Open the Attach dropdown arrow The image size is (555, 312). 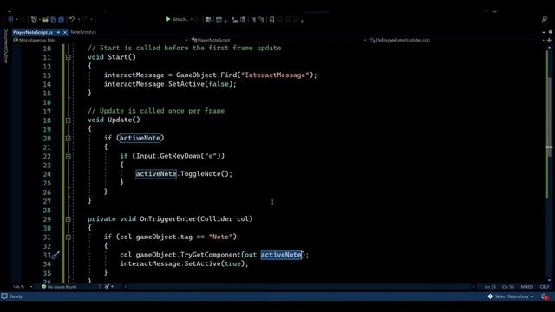coord(192,19)
